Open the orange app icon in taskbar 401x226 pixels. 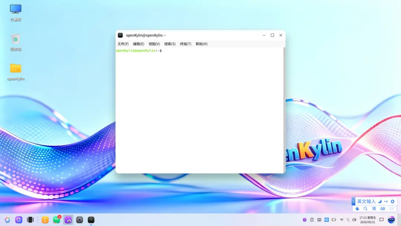45,220
